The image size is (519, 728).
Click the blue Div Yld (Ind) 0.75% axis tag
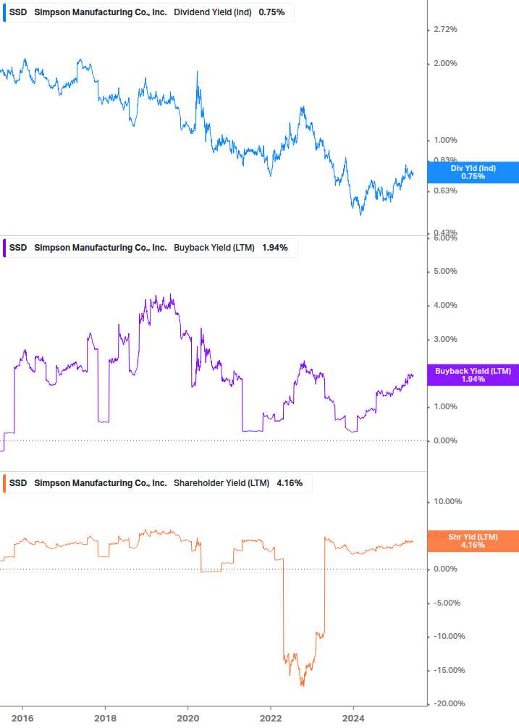pos(473,172)
